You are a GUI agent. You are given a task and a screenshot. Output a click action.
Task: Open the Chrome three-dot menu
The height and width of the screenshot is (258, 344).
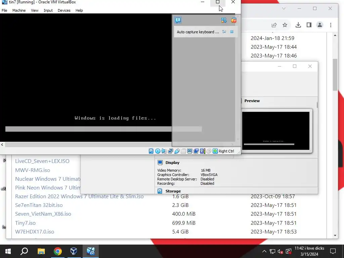point(331,25)
